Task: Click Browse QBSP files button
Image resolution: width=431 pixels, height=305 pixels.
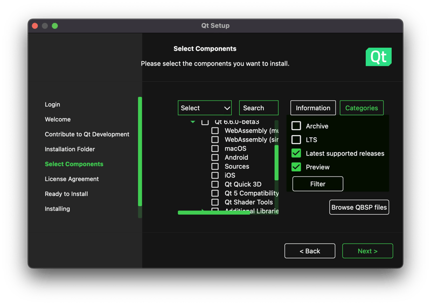Action: click(359, 207)
